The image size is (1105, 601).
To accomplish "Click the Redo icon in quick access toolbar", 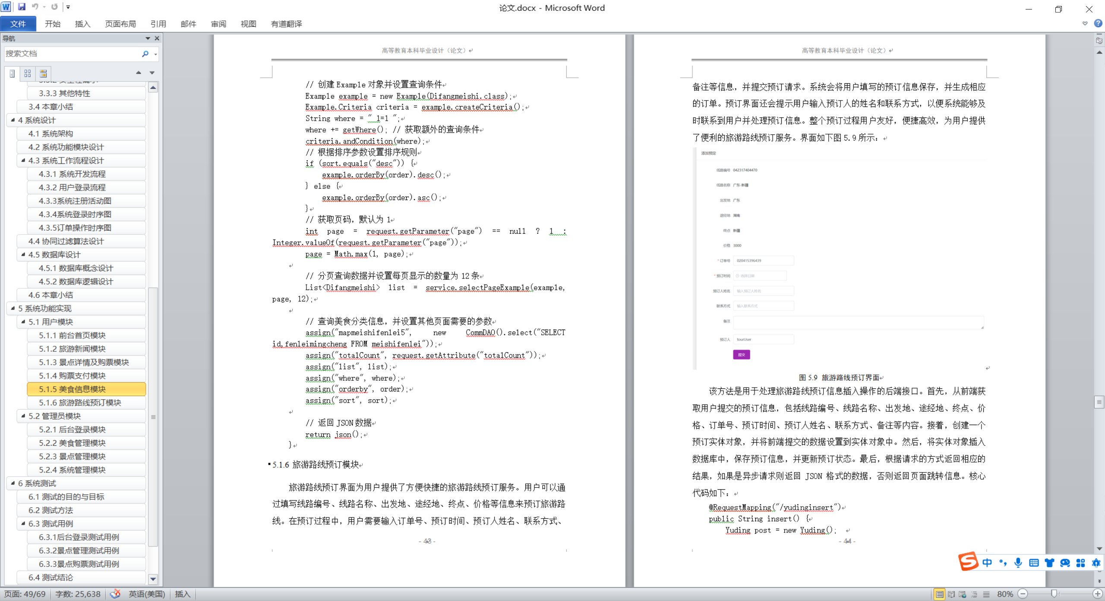I will (x=54, y=7).
